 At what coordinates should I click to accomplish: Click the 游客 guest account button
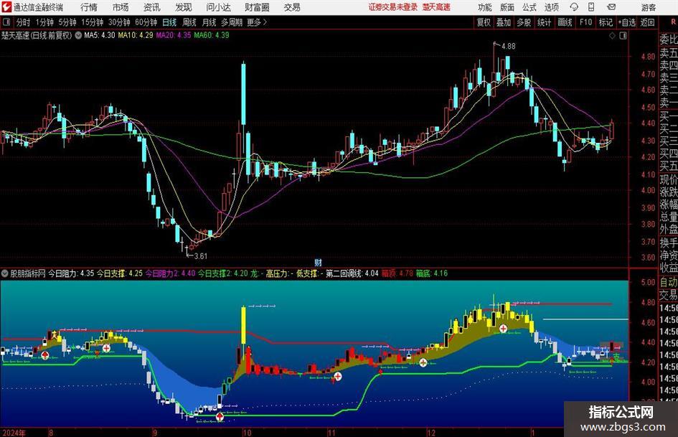click(648, 7)
